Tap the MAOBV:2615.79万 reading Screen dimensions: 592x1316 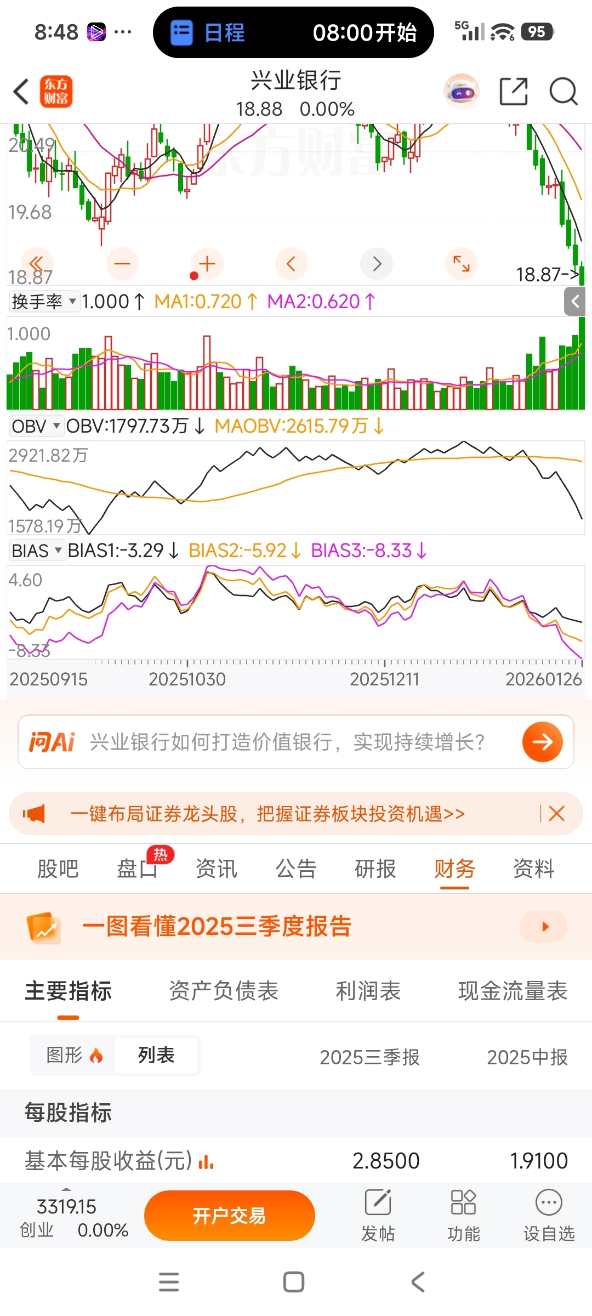299,426
